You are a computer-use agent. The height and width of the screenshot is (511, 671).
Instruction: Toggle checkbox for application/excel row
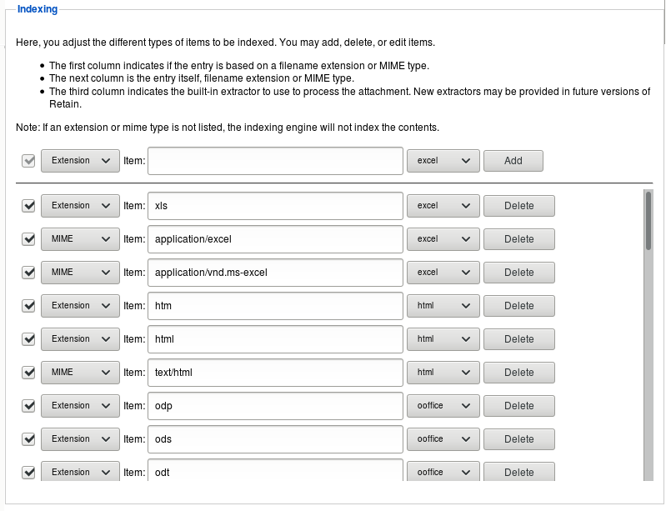point(29,239)
